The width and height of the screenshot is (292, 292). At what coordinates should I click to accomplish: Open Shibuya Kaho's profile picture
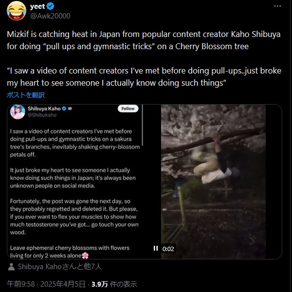point(18,112)
